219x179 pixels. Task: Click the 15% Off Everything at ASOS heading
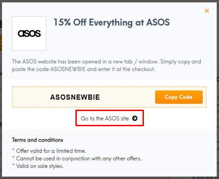click(112, 23)
